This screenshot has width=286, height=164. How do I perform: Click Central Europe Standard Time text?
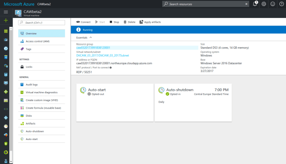point(211,94)
